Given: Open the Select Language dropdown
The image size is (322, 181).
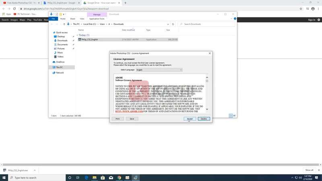Looking at the screenshot, I should (159, 70).
